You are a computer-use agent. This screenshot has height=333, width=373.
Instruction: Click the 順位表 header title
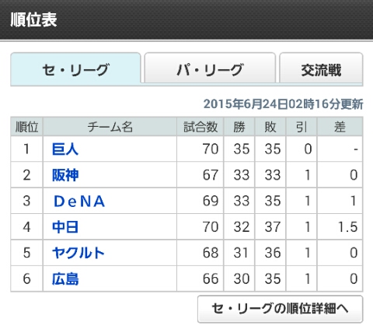[x=33, y=19]
